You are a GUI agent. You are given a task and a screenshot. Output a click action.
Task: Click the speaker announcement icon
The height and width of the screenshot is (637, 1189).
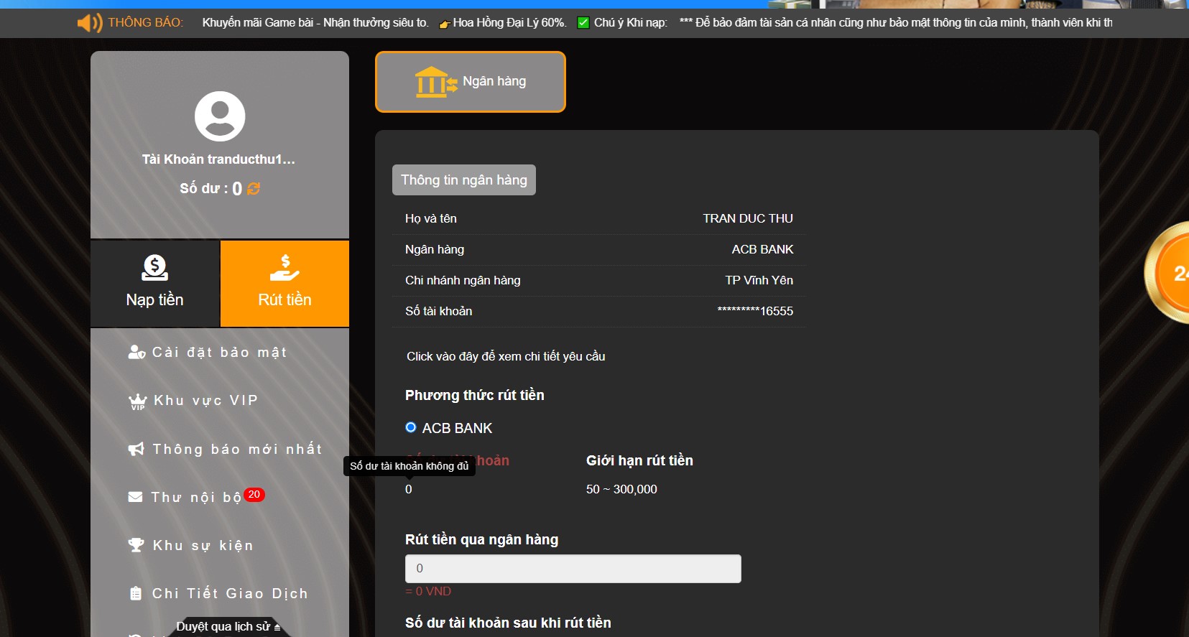(90, 23)
